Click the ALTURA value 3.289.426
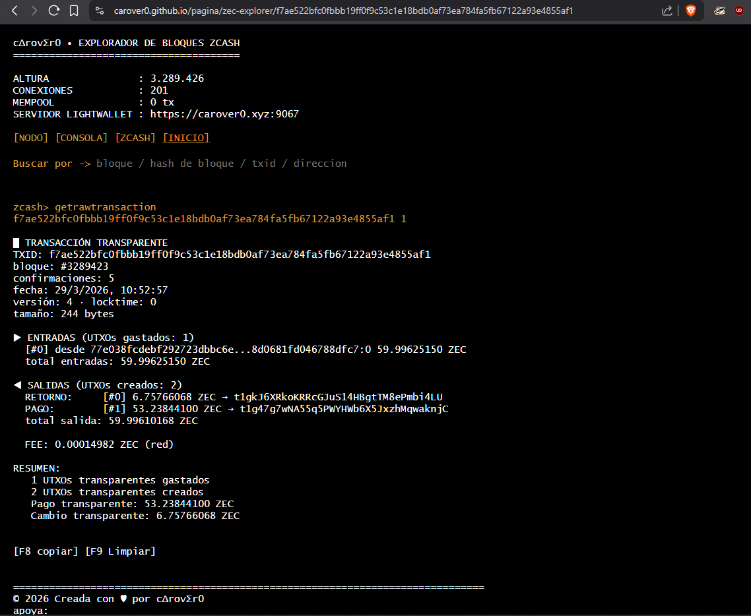This screenshot has width=751, height=616. tap(178, 78)
